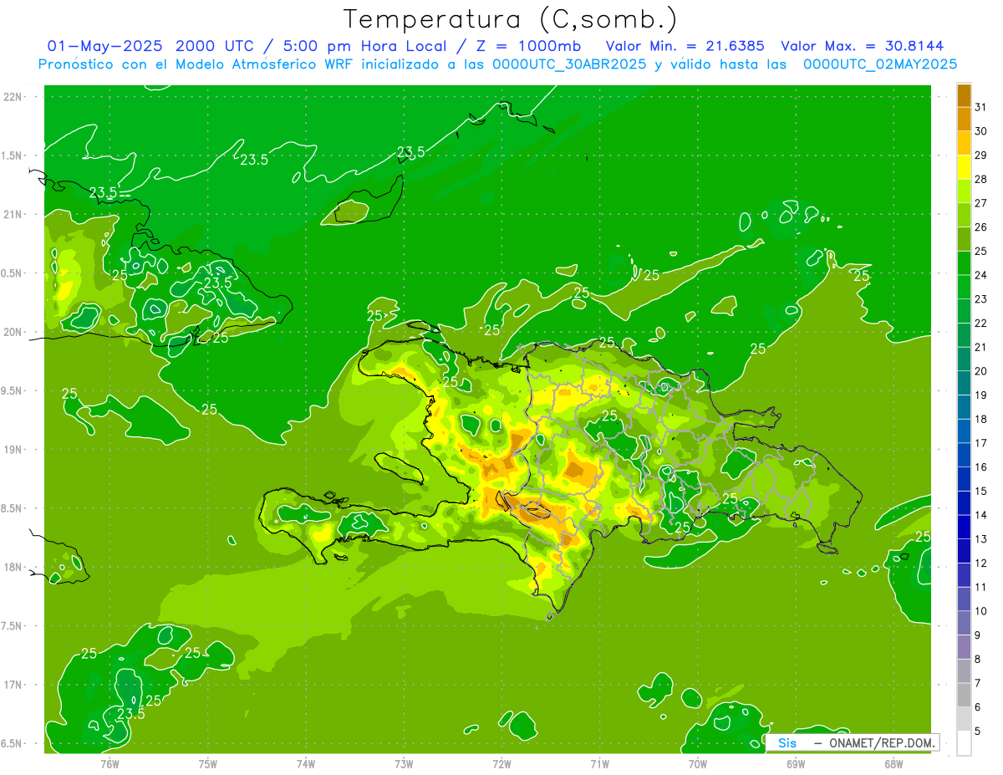Click the "19N" latitude axis label

click(14, 450)
